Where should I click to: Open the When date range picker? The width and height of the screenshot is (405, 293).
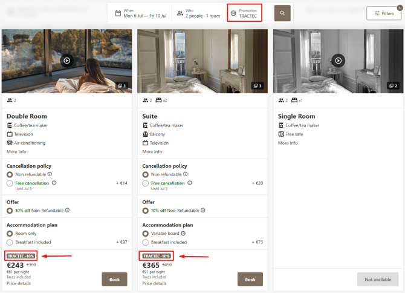click(141, 13)
